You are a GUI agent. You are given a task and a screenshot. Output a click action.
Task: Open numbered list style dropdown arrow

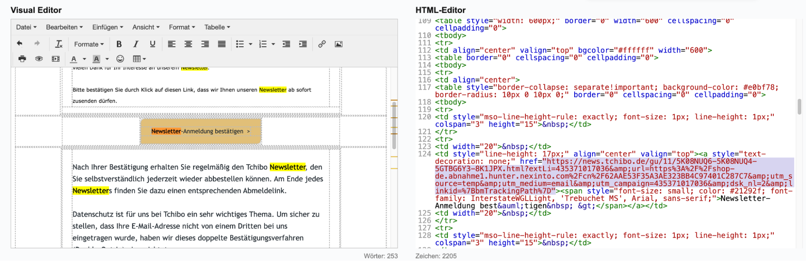pyautogui.click(x=273, y=44)
